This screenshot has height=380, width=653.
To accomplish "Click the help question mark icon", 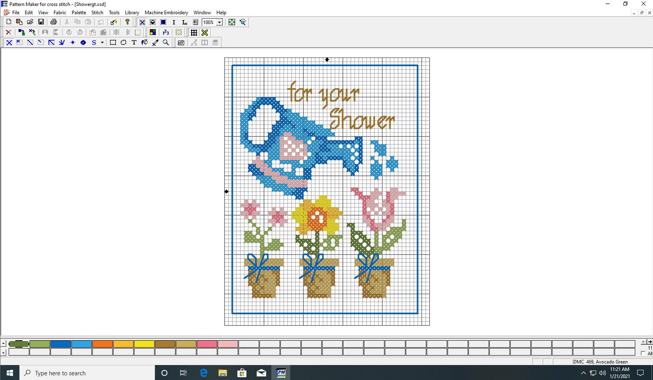I will click(127, 22).
